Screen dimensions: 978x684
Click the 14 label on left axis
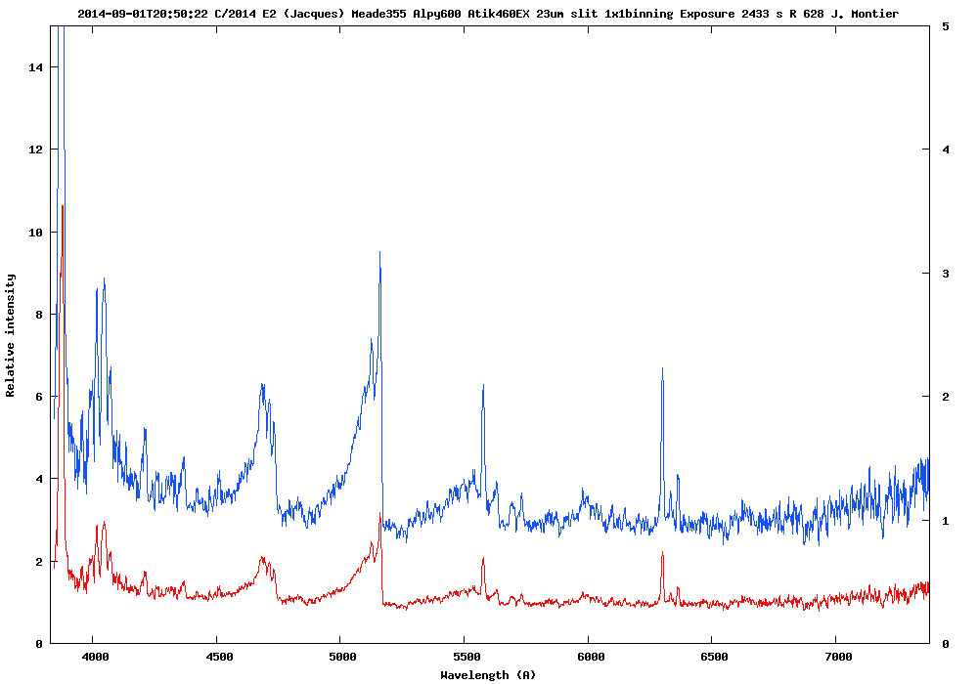pos(36,67)
